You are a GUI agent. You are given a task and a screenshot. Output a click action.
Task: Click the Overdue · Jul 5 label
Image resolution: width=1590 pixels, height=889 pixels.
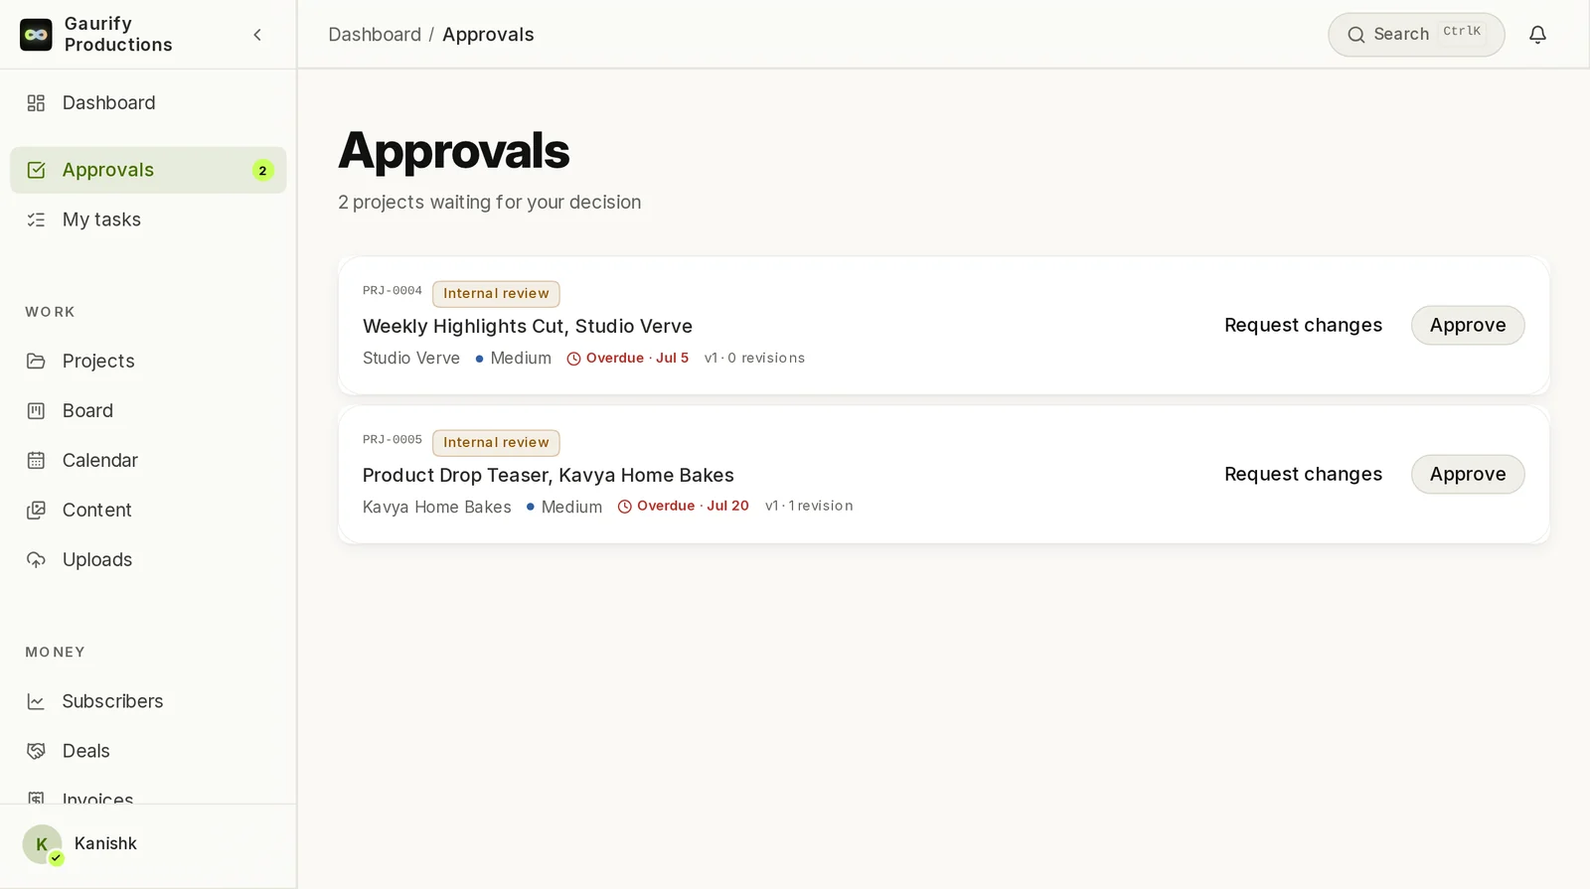pos(628,358)
